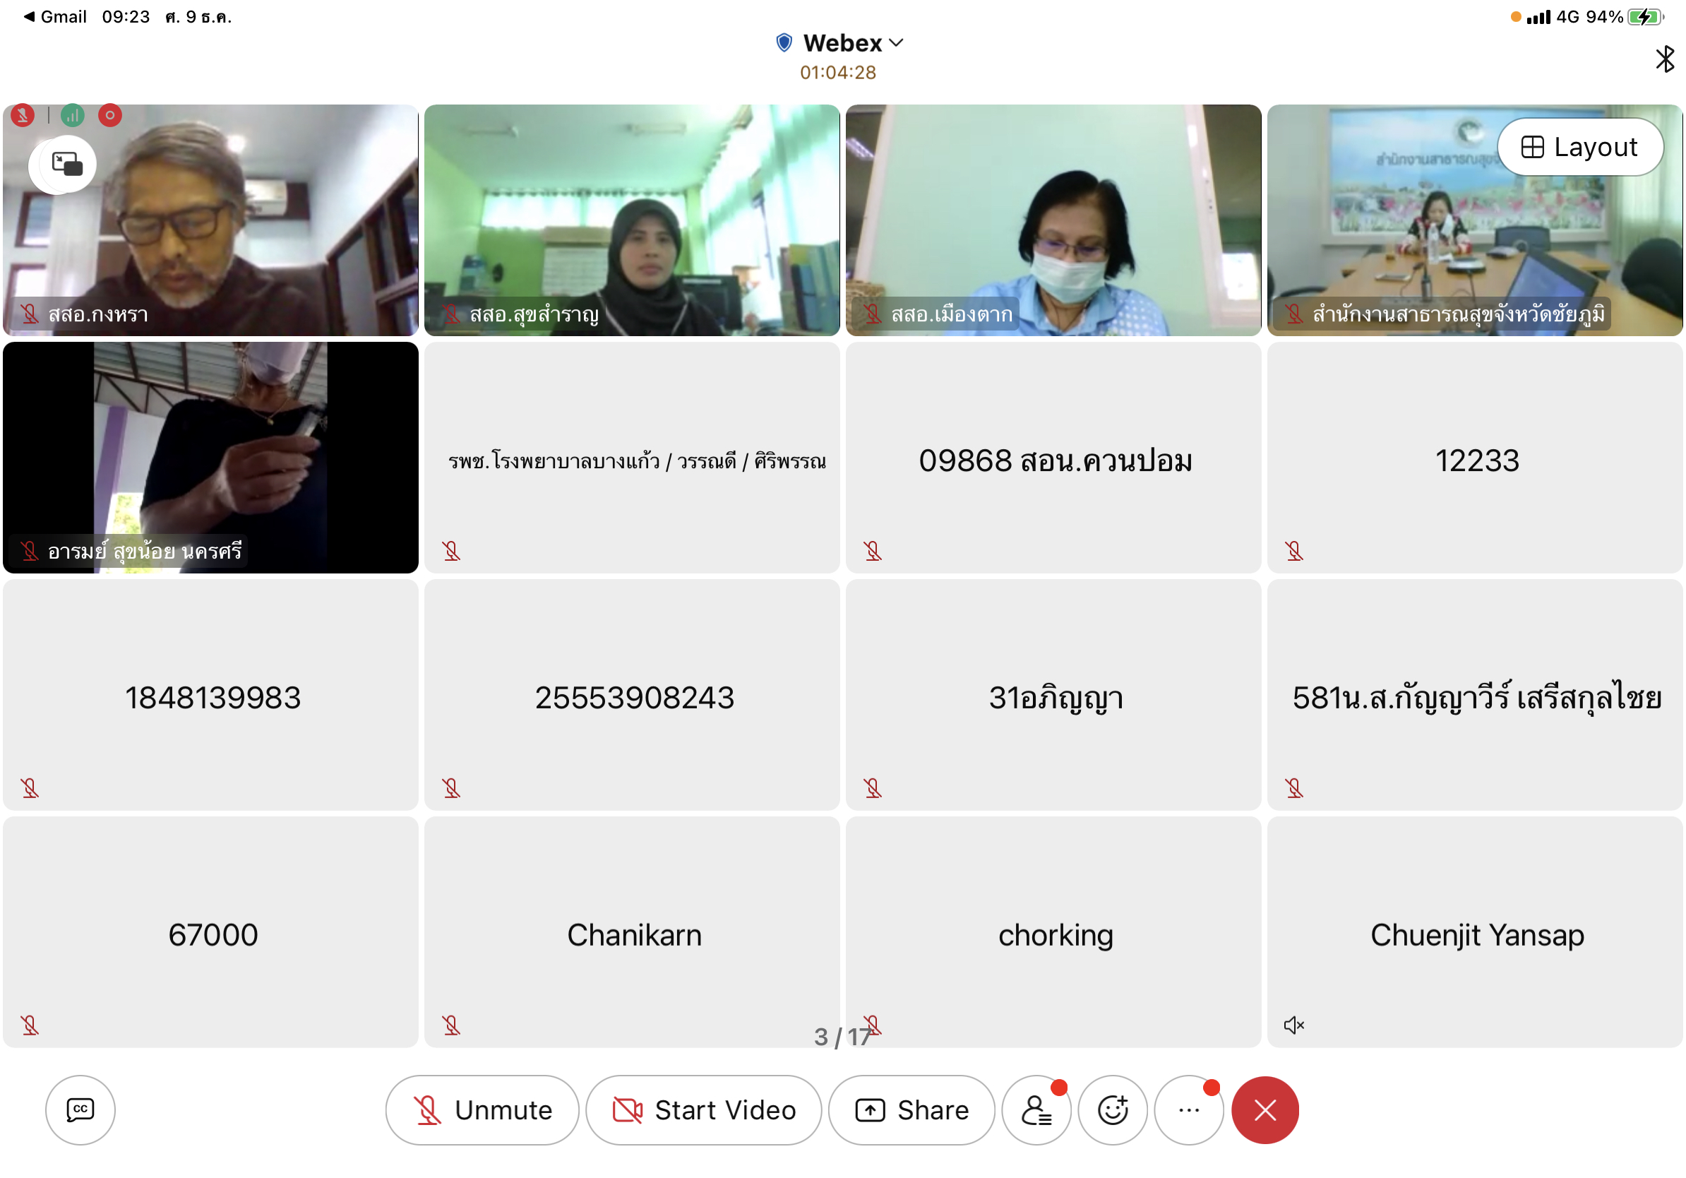Image resolution: width=1686 pixels, height=1178 pixels.
Task: Click the Webex security shield icon
Action: click(x=784, y=42)
